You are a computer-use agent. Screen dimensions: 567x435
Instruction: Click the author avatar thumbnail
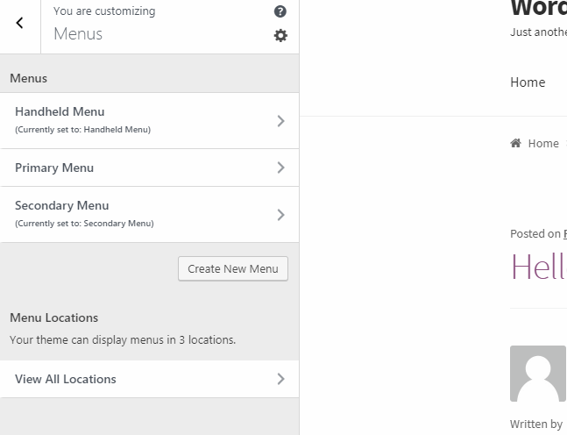point(538,374)
